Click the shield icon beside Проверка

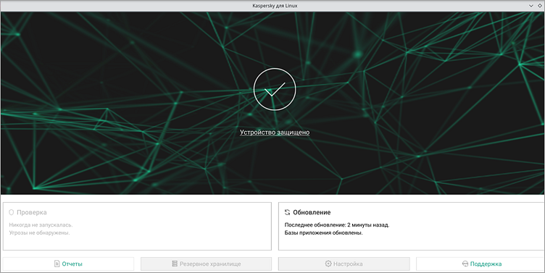(x=11, y=212)
